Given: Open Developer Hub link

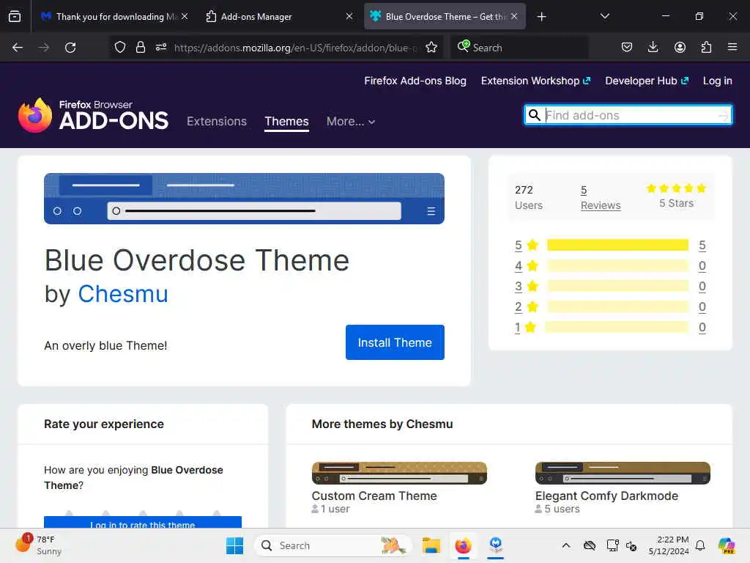Looking at the screenshot, I should pos(647,81).
